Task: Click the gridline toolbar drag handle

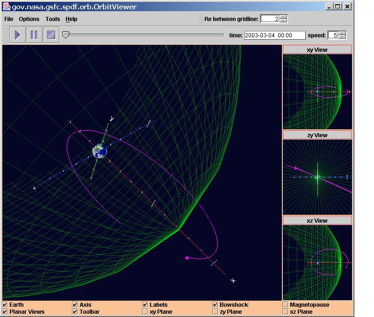Action: (201, 19)
